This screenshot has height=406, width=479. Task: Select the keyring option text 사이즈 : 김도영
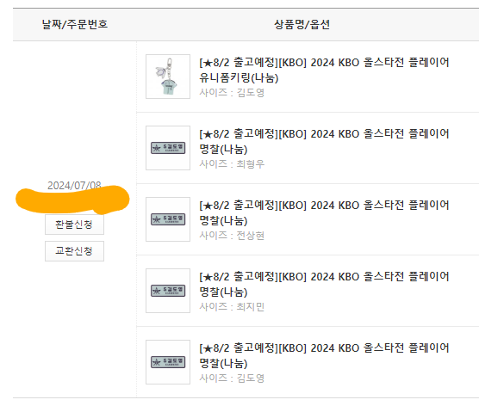232,93
